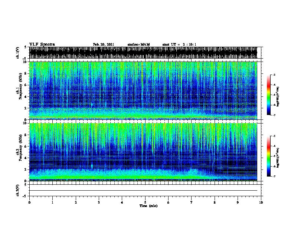This screenshot has height=227, width=294.
Task: Select the 'Time (min)' x-axis title
Action: coord(148,206)
